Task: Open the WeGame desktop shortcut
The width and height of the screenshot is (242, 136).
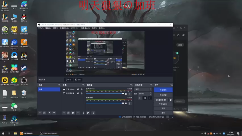Action: 24,56
